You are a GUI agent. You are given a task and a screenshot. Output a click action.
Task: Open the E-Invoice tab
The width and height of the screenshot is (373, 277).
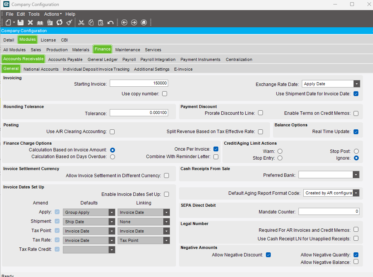coord(183,69)
